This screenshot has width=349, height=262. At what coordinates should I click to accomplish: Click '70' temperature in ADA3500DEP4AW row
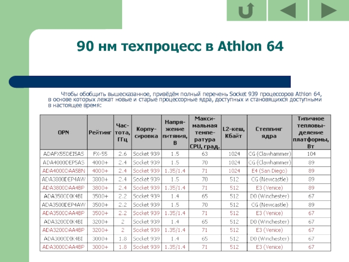pos(205,205)
